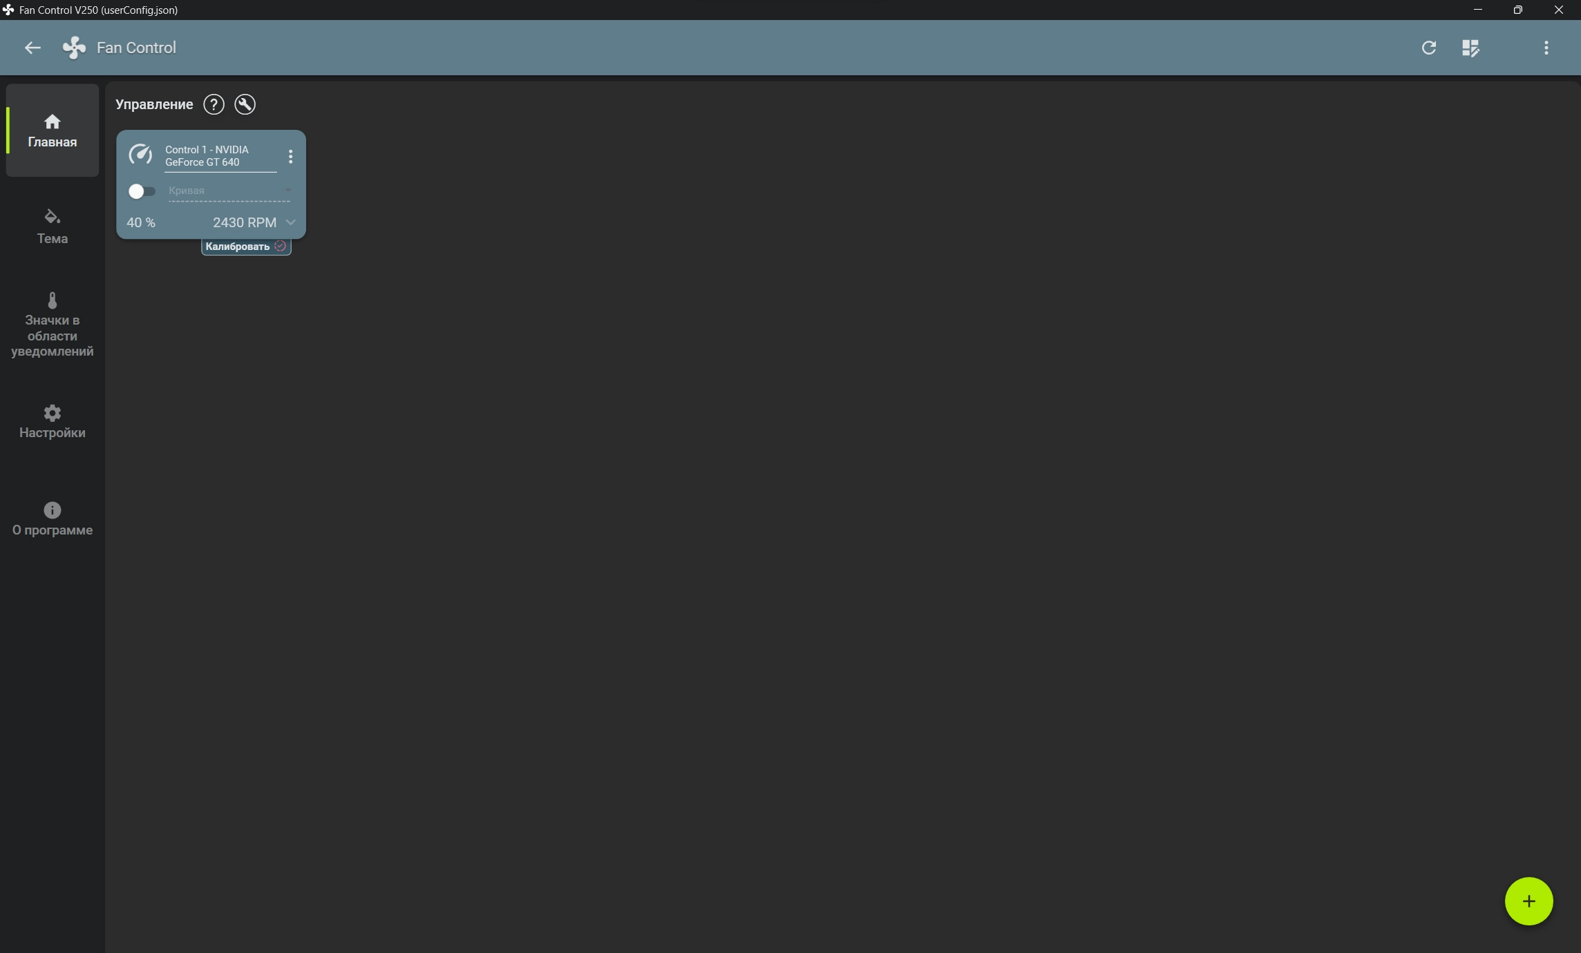The width and height of the screenshot is (1581, 953).
Task: Click the refresh sensors icon
Action: [x=1428, y=48]
